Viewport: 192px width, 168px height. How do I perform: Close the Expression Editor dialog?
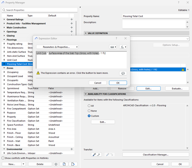(125, 38)
